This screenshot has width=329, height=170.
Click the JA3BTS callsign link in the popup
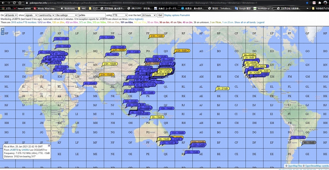click(14, 150)
